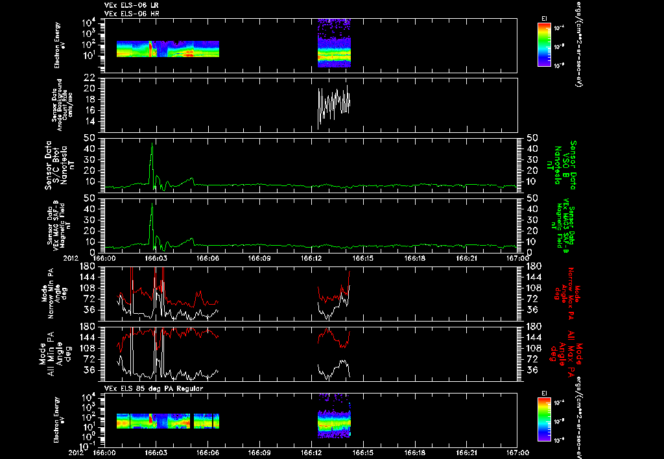Select the Anode Background Count Rate axis label
Viewport: 664px width, 459px height.
click(x=62, y=105)
